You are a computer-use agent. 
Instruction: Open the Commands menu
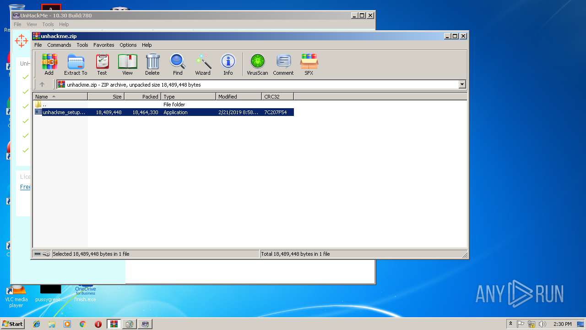59,45
